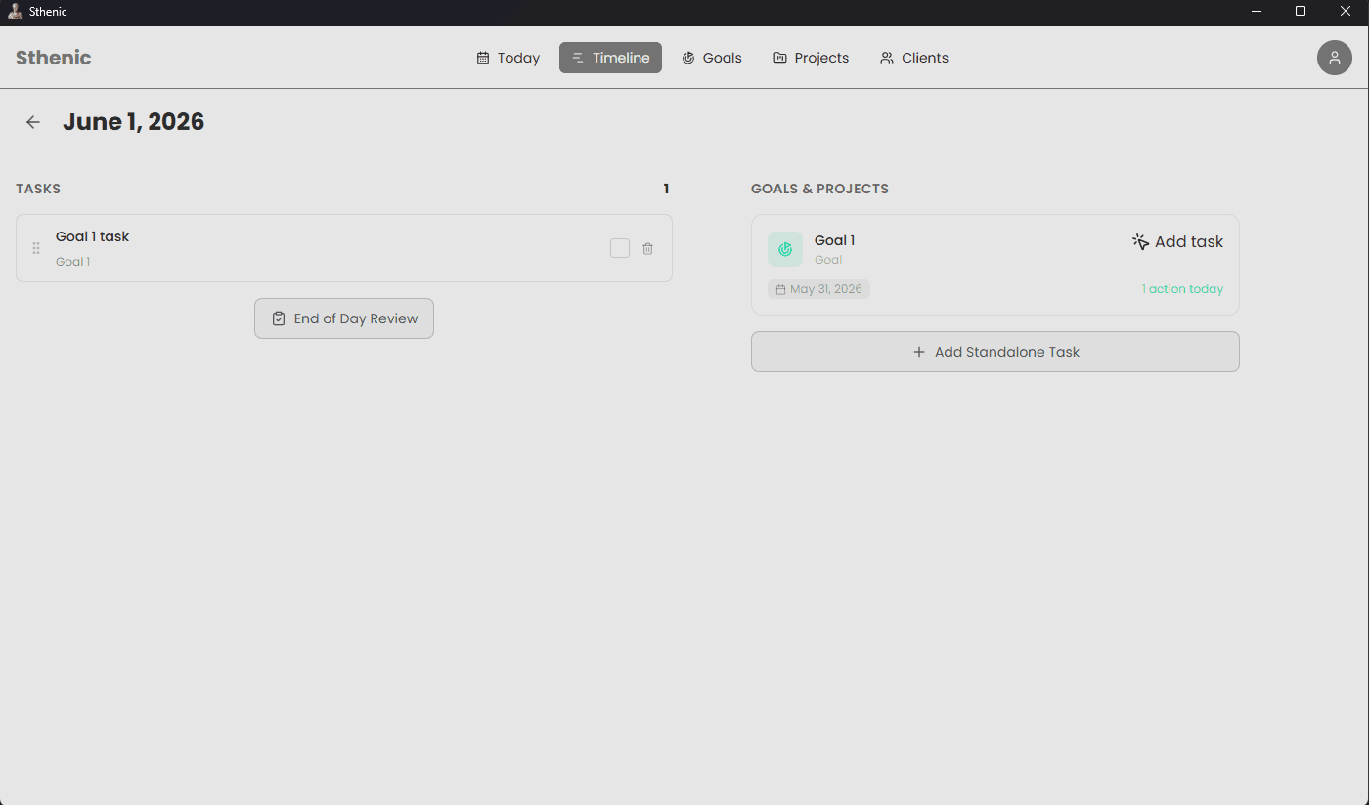
Task: Delete Goal 1 task with trash icon
Action: tap(647, 249)
